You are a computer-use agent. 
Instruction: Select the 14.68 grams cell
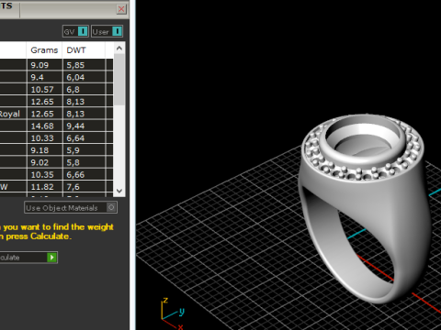(x=45, y=126)
